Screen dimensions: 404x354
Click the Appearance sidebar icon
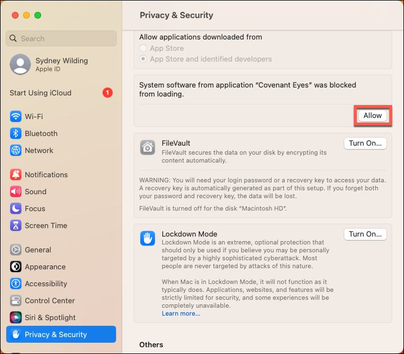15,267
